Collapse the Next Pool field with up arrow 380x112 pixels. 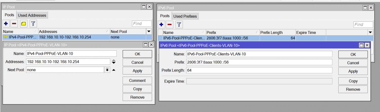click(x=114, y=70)
